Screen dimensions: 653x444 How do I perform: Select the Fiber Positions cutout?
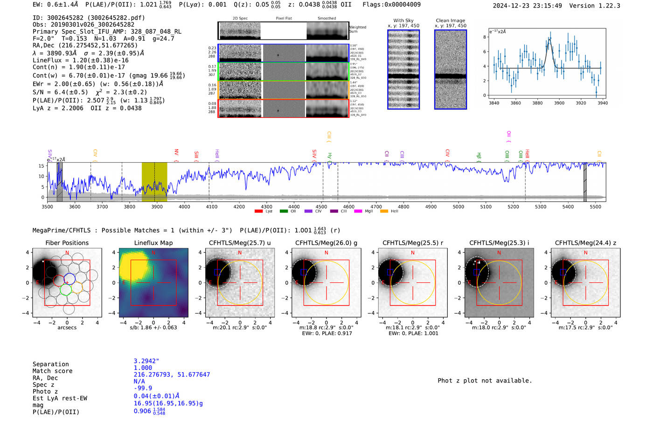(x=67, y=282)
